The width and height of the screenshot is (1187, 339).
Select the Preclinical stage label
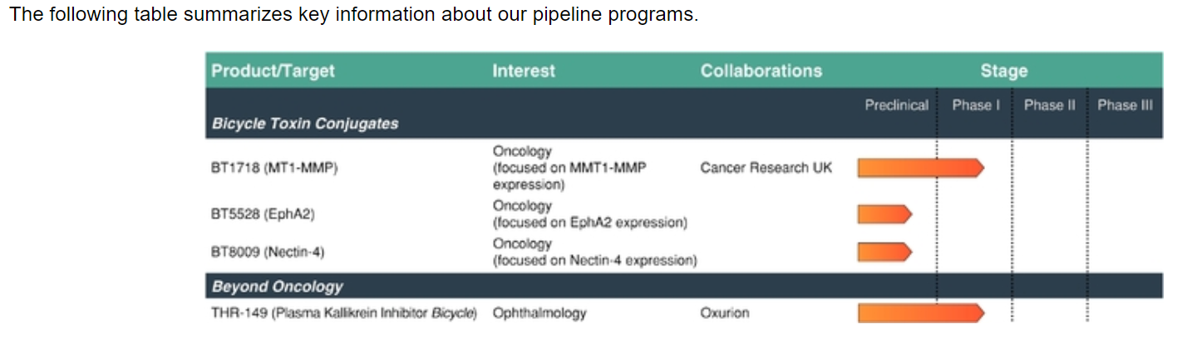click(896, 106)
